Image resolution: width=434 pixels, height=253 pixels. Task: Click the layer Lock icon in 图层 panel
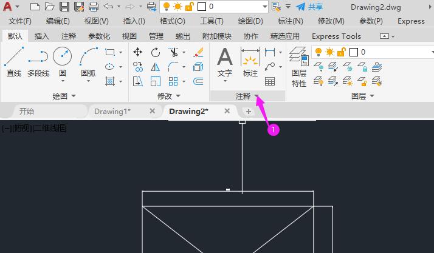pos(362,67)
